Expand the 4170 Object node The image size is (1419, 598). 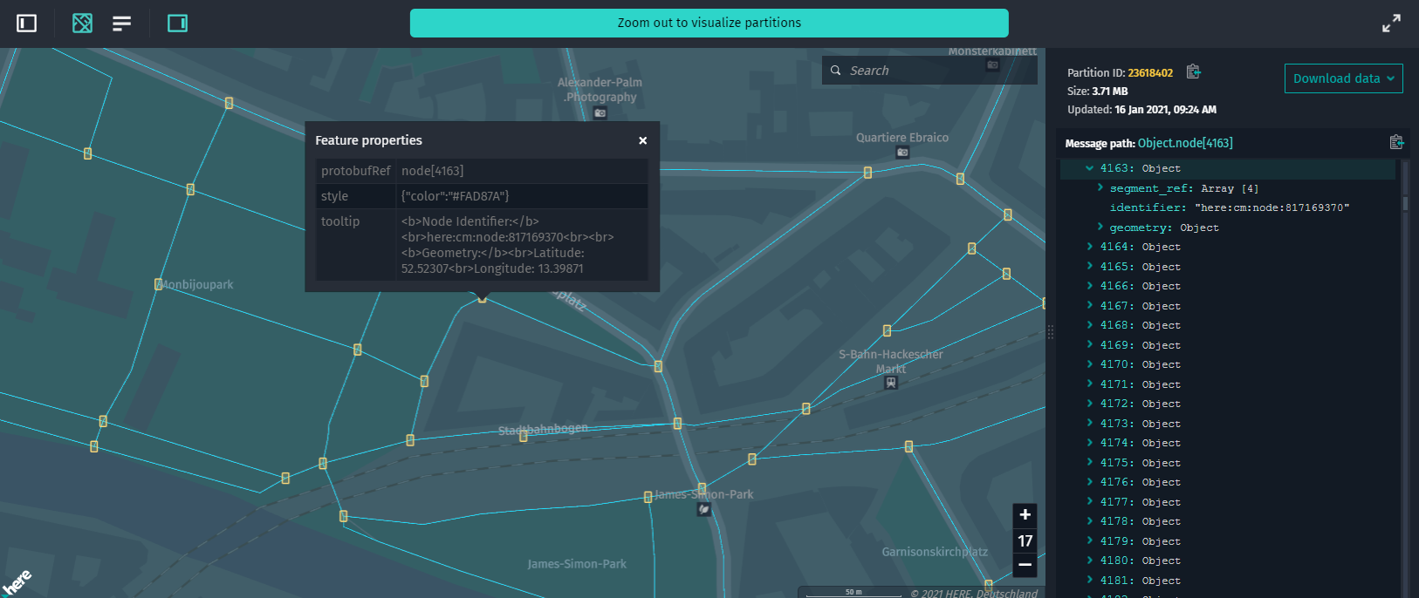1089,364
